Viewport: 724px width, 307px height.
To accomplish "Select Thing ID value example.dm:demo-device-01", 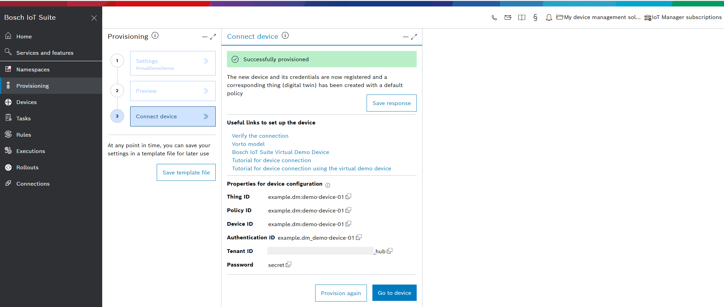I will click(x=306, y=197).
